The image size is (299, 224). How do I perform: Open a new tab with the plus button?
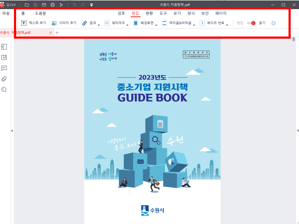57,32
